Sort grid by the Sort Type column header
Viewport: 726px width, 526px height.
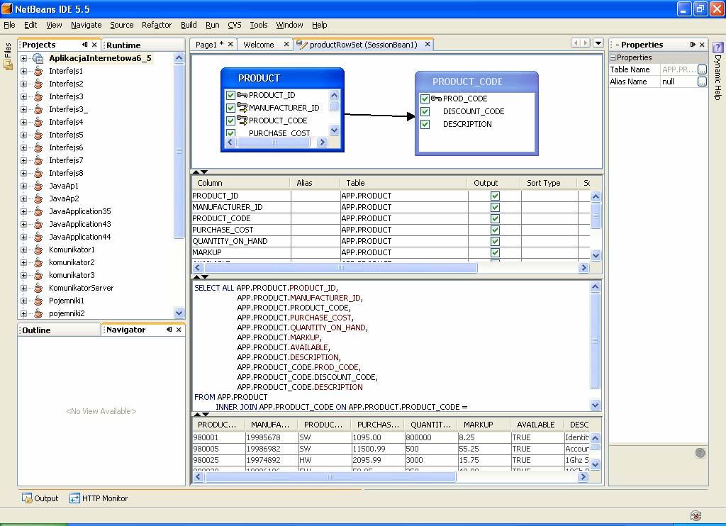(549, 183)
